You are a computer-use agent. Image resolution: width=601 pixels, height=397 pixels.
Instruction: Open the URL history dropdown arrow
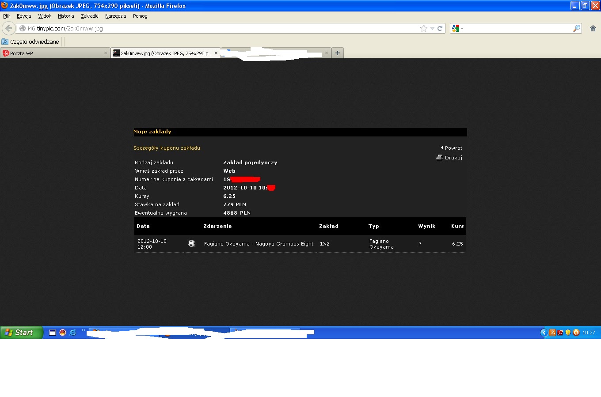click(432, 28)
